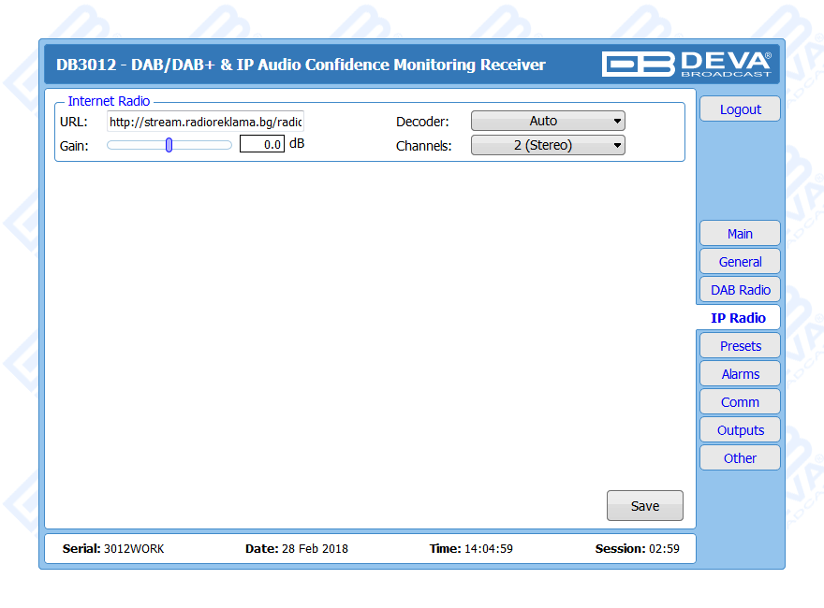Image resolution: width=824 pixels, height=608 pixels.
Task: Expand the Channels dropdown showing 2 (Stereo)
Action: click(547, 145)
